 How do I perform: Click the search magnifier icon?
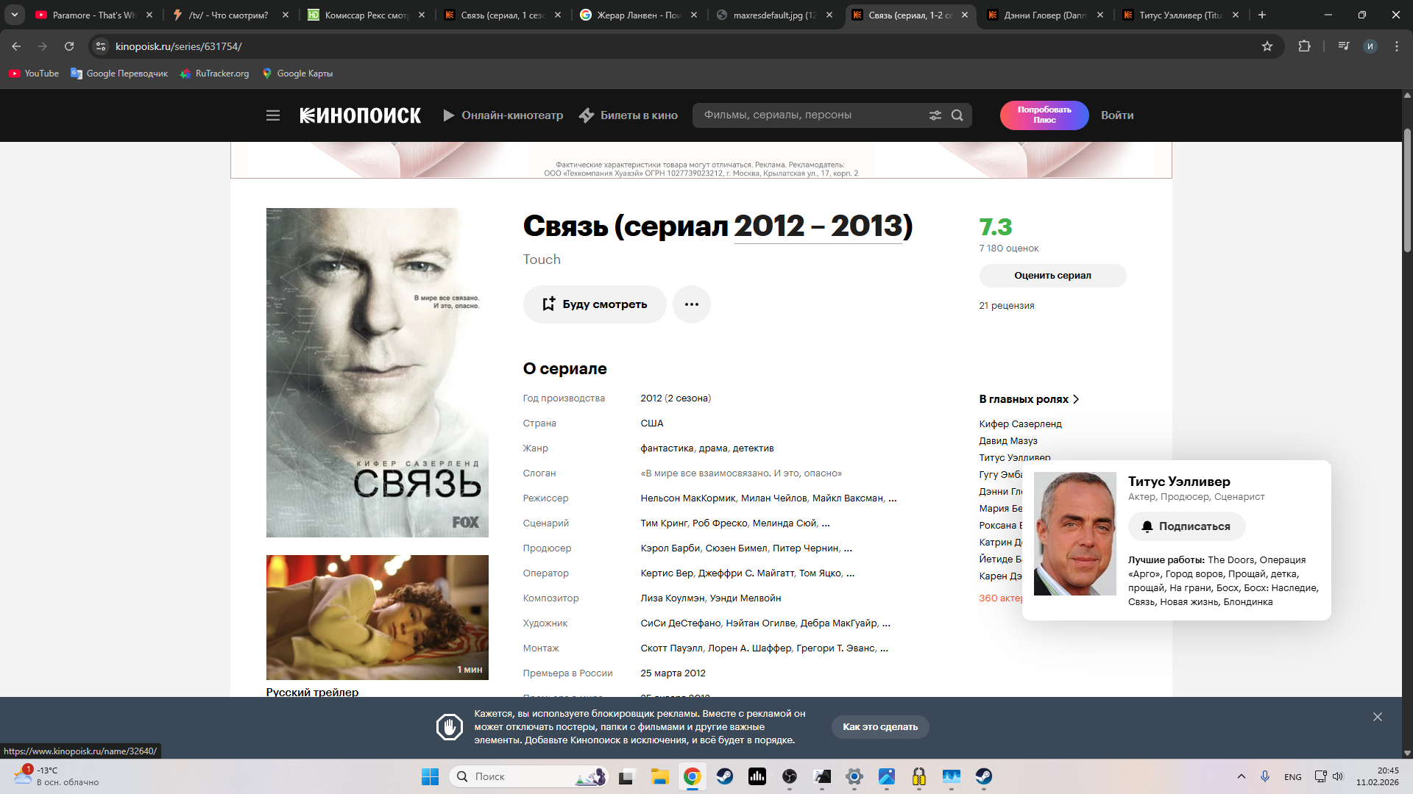point(957,115)
